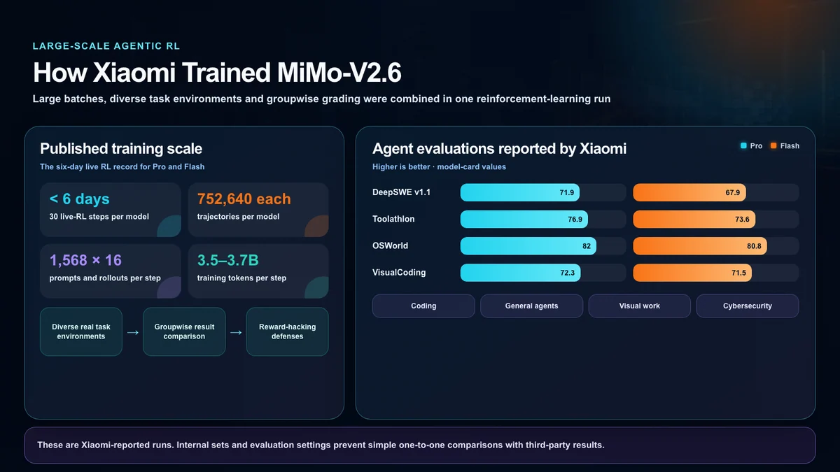Click the Visual work chip

point(639,306)
